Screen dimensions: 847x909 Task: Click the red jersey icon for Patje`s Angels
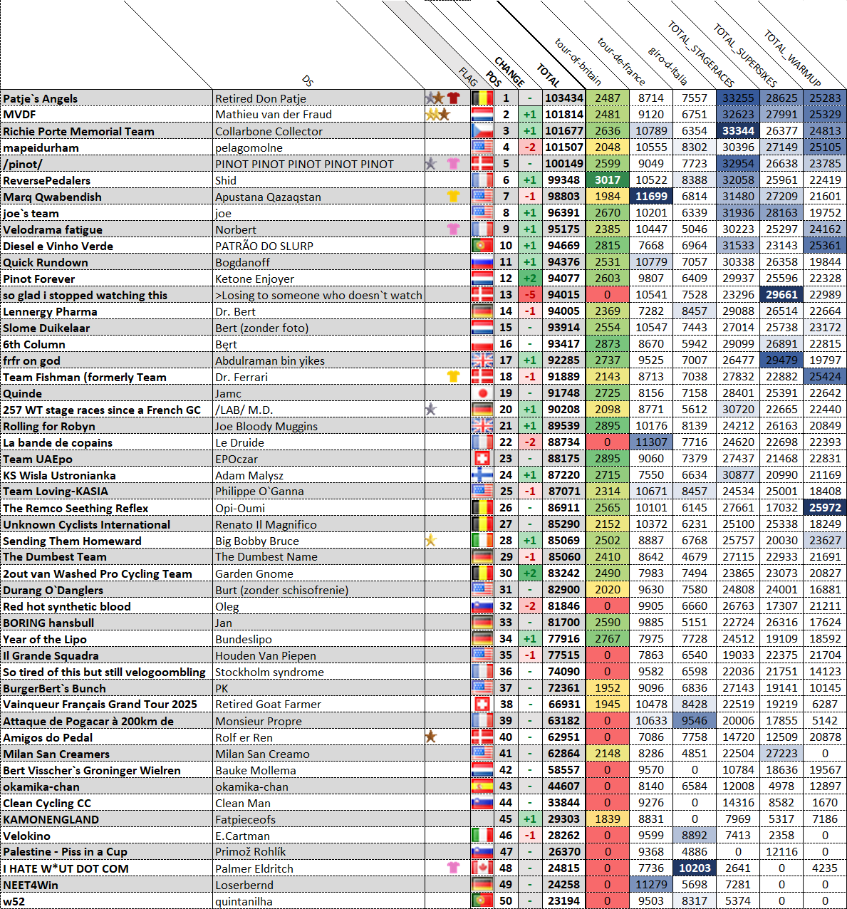point(454,98)
